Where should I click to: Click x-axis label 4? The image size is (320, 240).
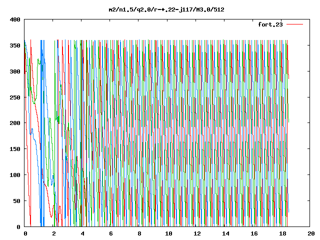82,233
